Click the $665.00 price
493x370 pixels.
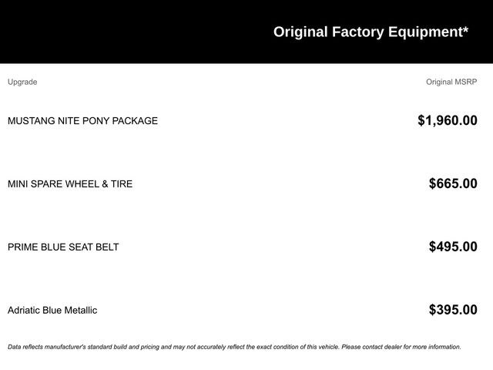pyautogui.click(x=453, y=183)
